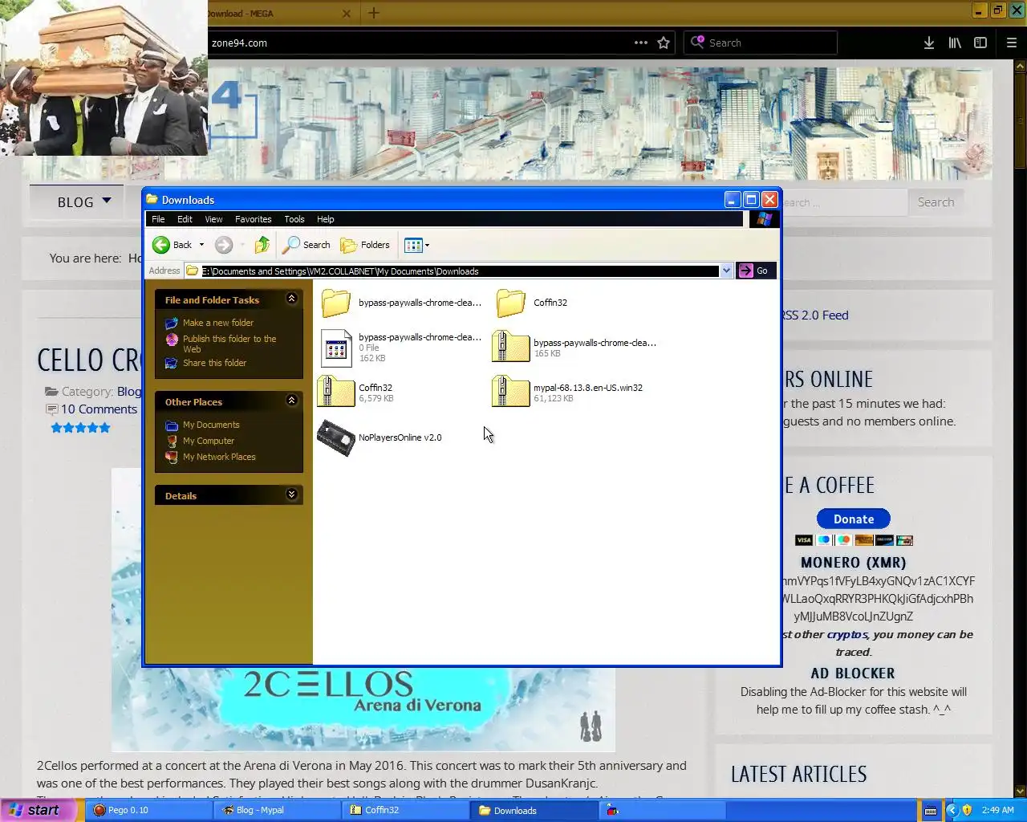Click the browser Search box
This screenshot has width=1027, height=822.
tap(761, 43)
